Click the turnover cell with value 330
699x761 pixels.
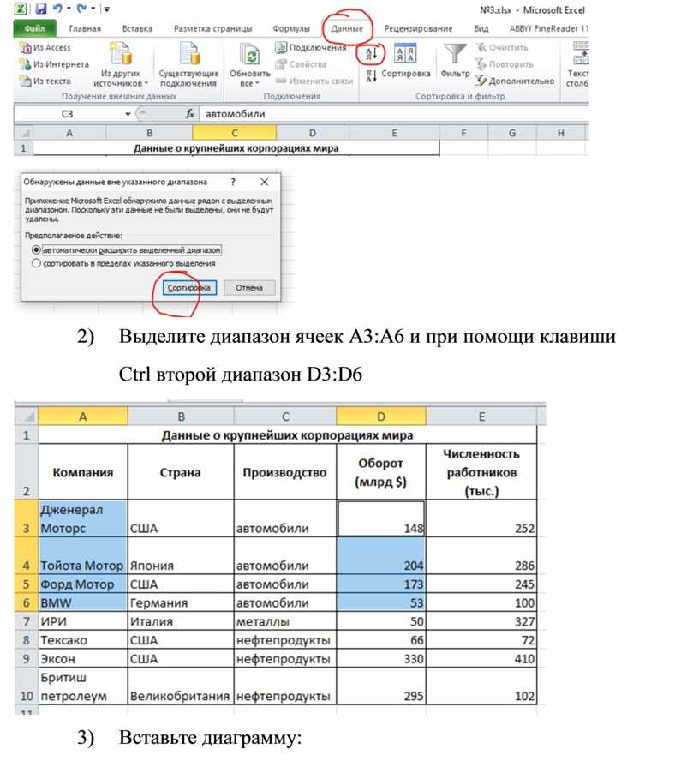[x=381, y=659]
